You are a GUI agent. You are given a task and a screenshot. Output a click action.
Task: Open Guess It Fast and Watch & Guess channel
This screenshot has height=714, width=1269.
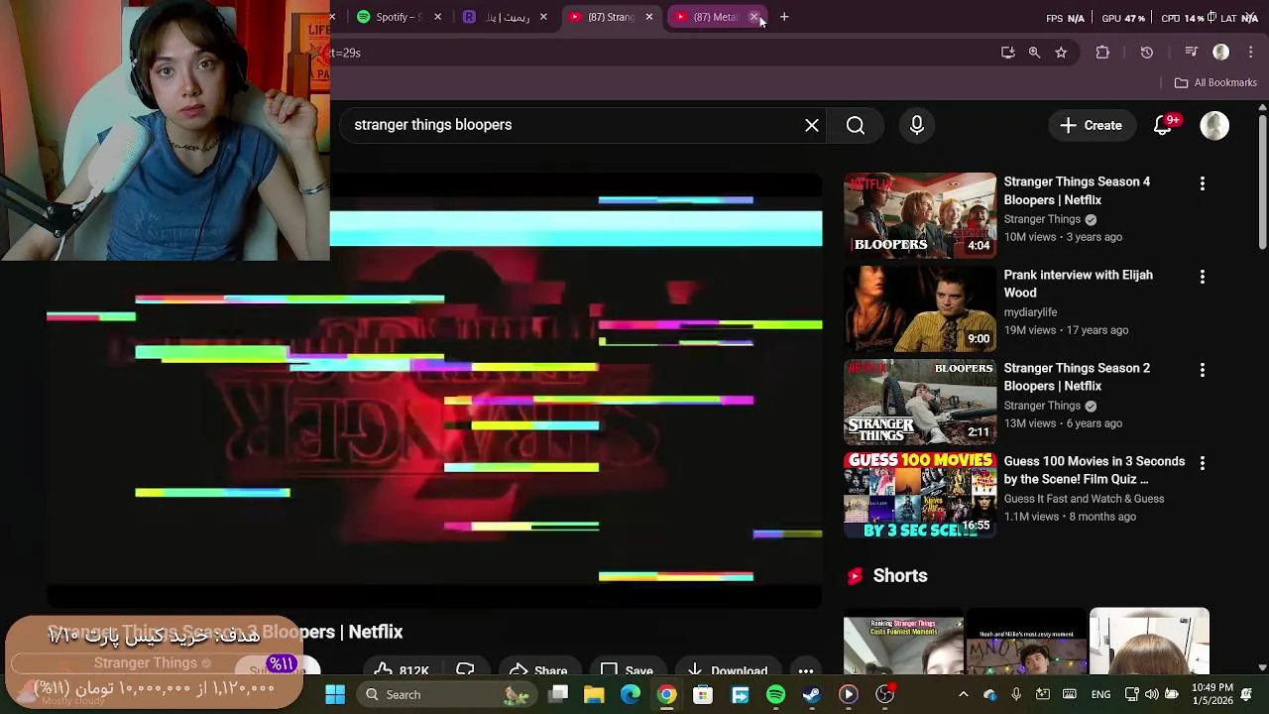click(x=1084, y=499)
